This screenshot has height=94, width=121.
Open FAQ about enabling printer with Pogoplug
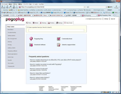pyautogui.click(x=46, y=64)
